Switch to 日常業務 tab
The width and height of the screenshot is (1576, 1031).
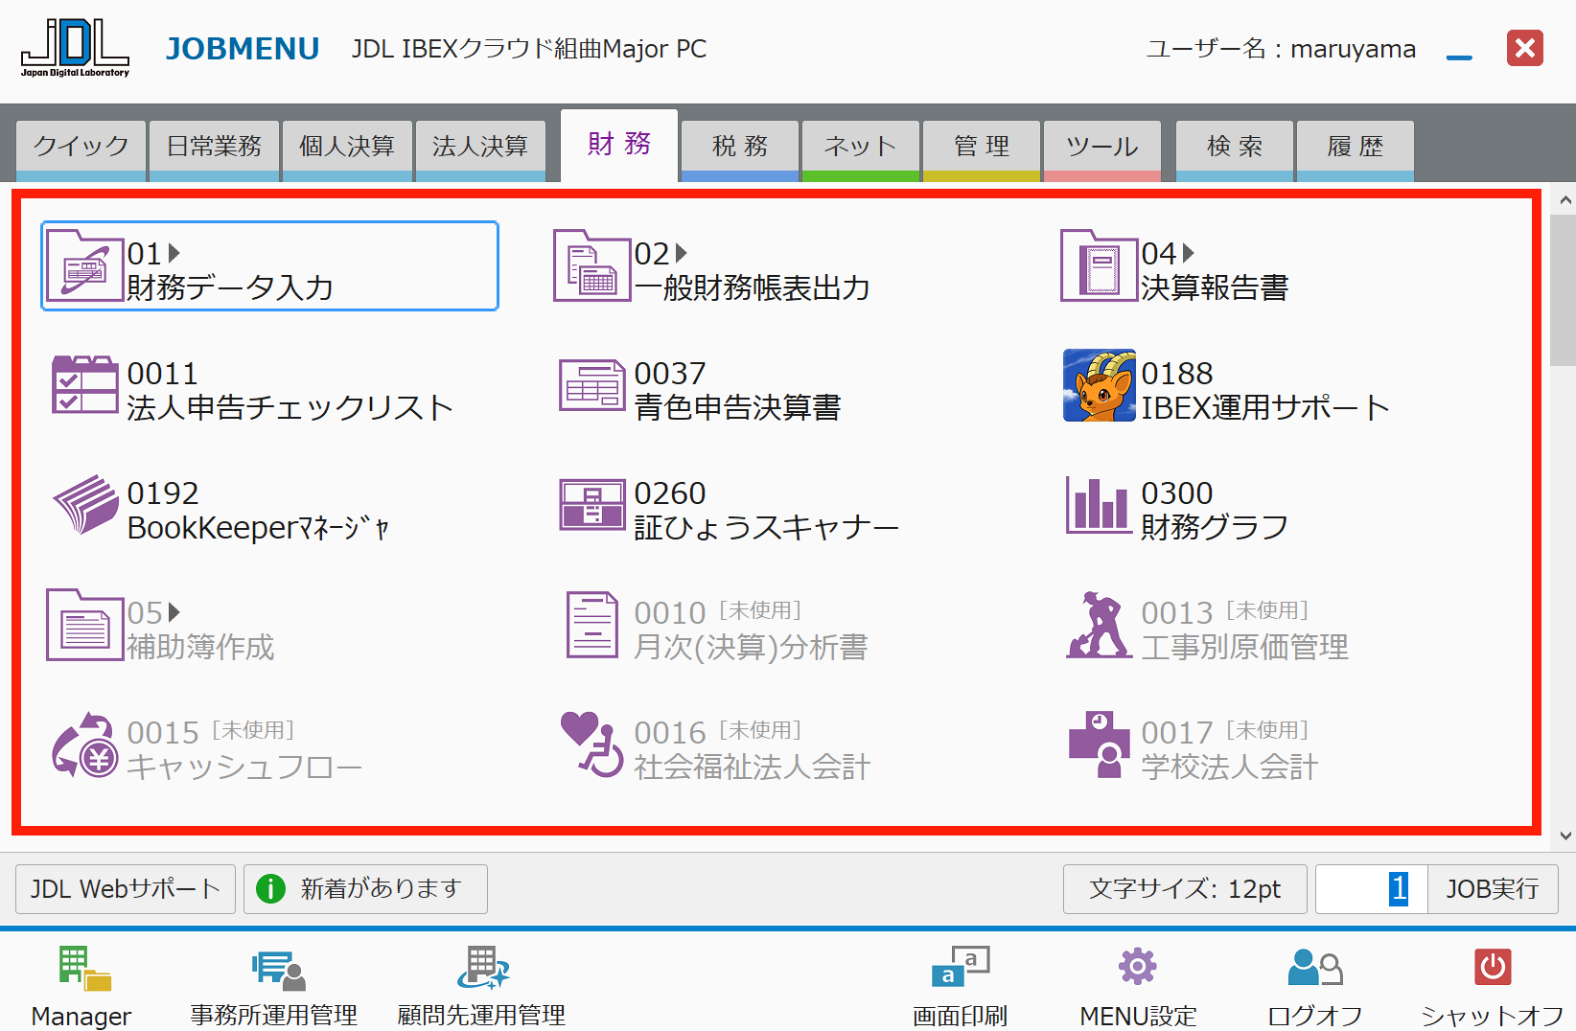pyautogui.click(x=215, y=150)
